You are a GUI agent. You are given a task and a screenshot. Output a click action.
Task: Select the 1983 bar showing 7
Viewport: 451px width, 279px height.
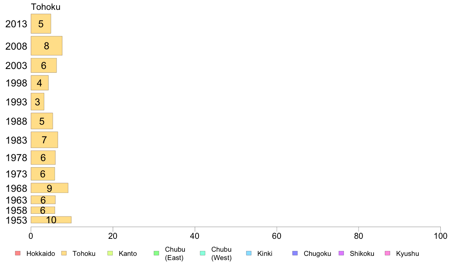click(44, 139)
